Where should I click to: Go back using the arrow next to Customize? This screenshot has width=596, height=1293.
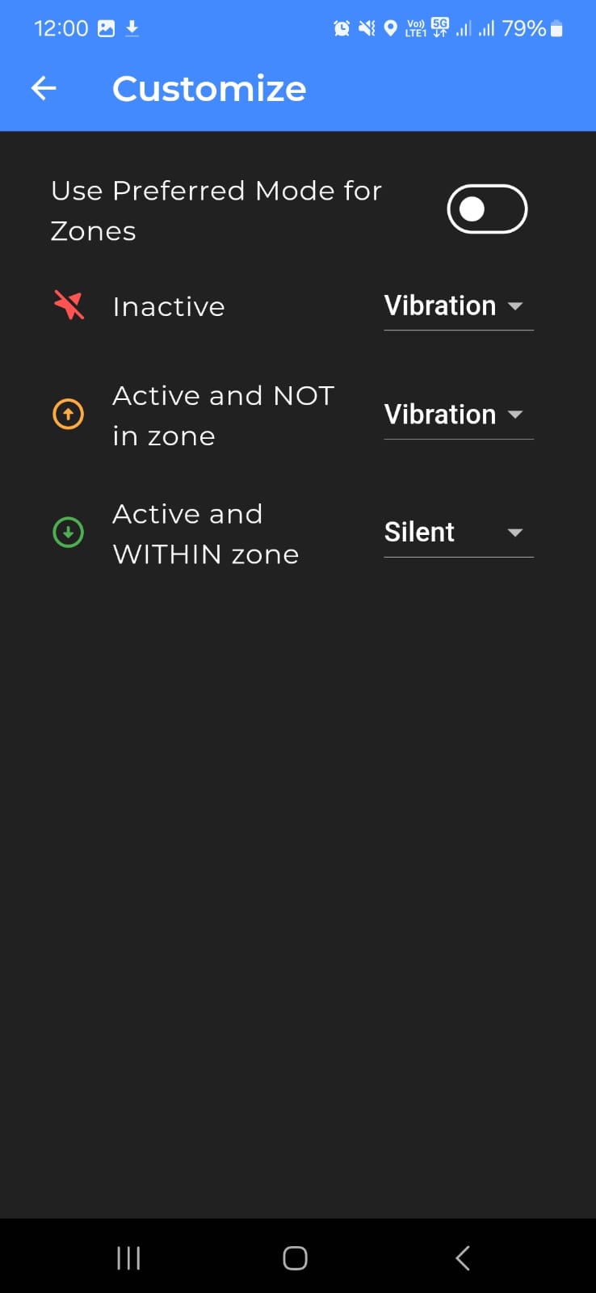(x=43, y=88)
